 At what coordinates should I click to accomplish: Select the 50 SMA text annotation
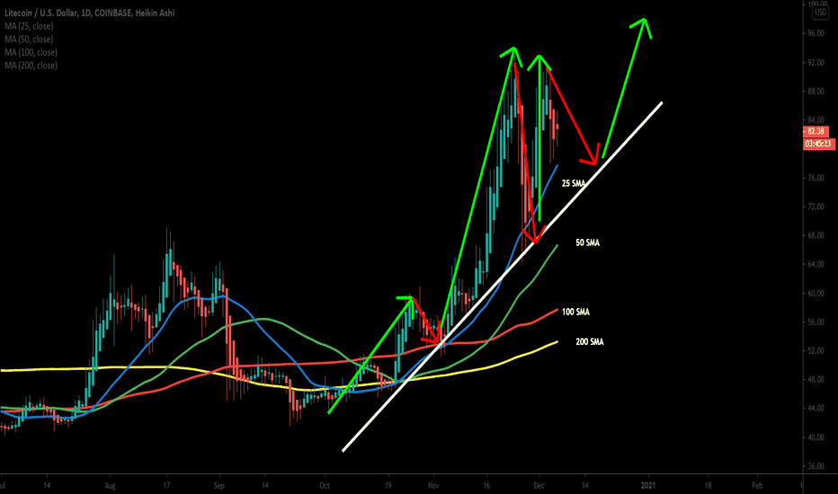coord(587,243)
